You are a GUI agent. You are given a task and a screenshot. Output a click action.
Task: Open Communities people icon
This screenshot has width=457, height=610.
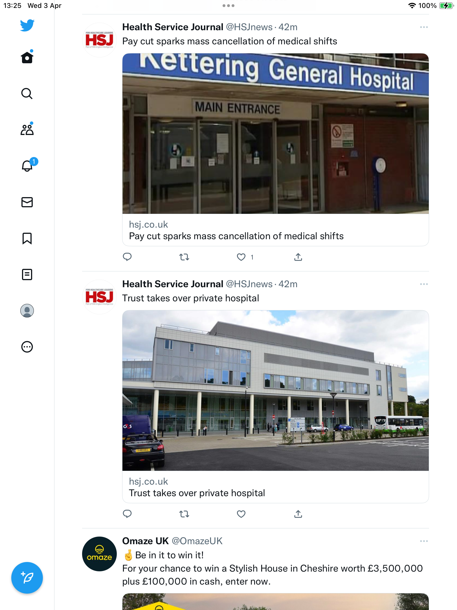(27, 129)
